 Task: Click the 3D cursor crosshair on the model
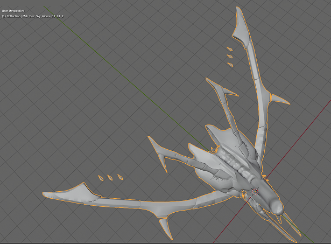(x=255, y=191)
